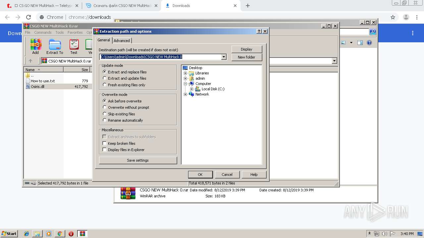424x238 pixels.
Task: Sort file list by Size column
Action: [77, 69]
